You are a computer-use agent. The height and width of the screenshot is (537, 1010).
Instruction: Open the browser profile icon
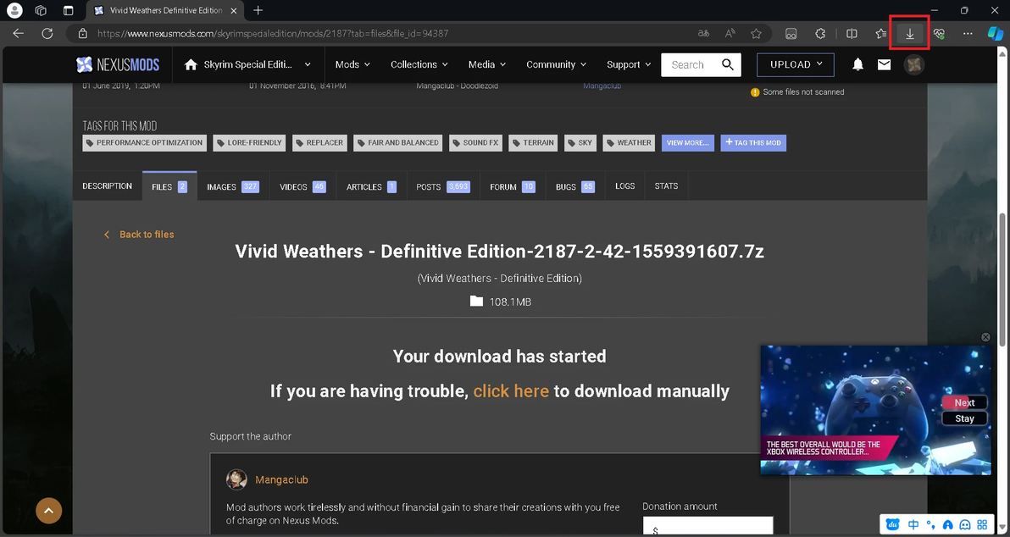[14, 10]
